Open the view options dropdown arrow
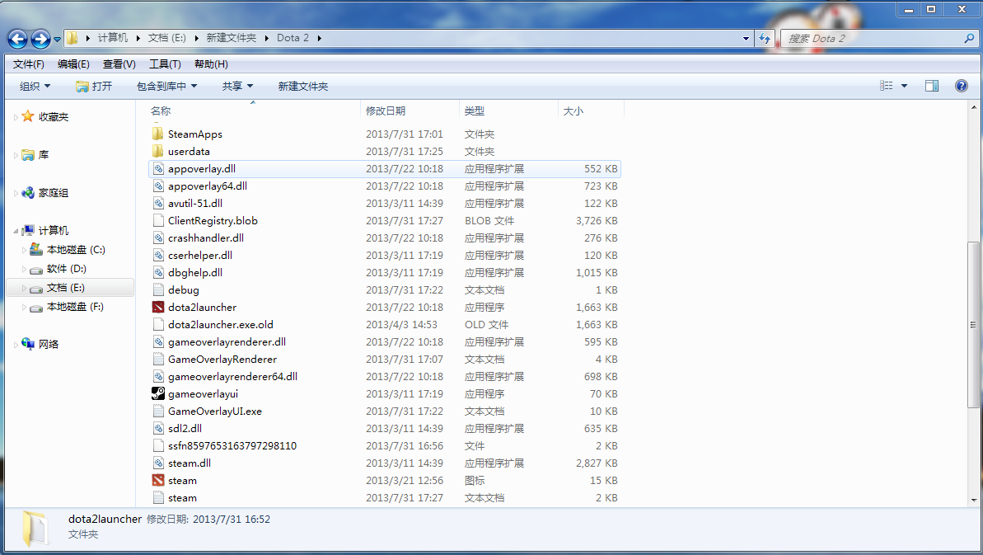The height and width of the screenshot is (555, 983). [904, 86]
